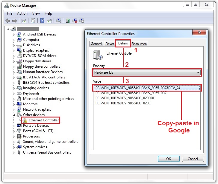This screenshot has width=218, height=184.
Task: Click the Scan for hardware changes icon
Action: click(x=59, y=21)
